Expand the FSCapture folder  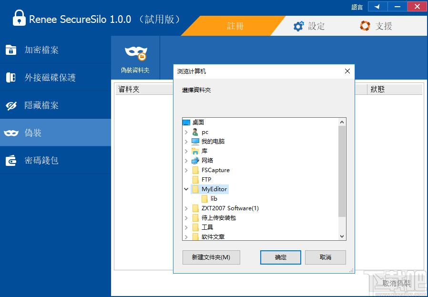[186, 170]
